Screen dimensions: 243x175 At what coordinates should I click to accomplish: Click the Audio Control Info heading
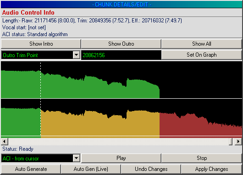pos(28,12)
